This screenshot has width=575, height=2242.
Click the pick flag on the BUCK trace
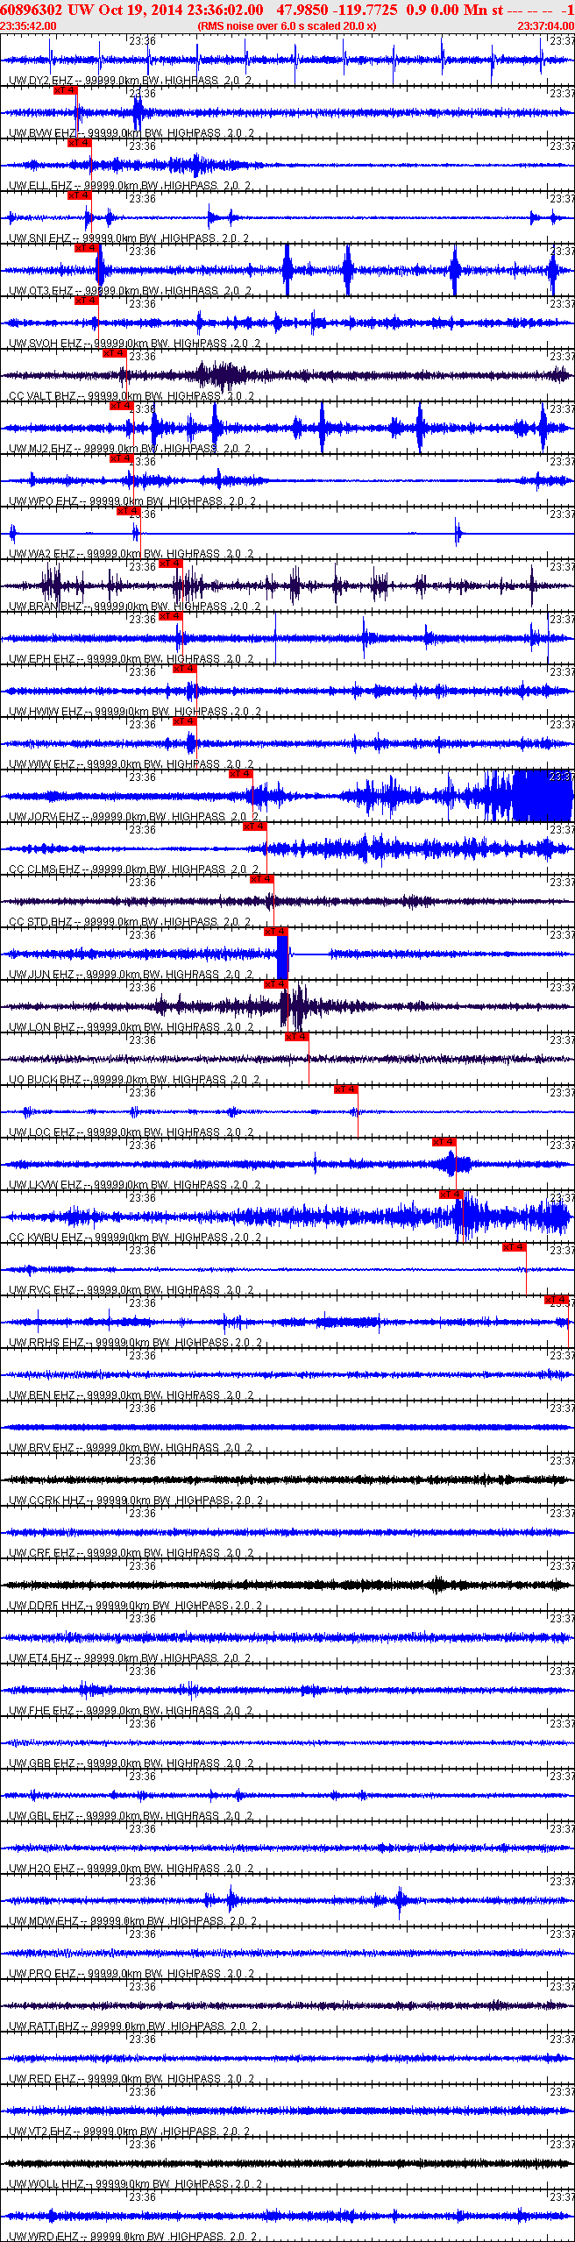tap(296, 1037)
